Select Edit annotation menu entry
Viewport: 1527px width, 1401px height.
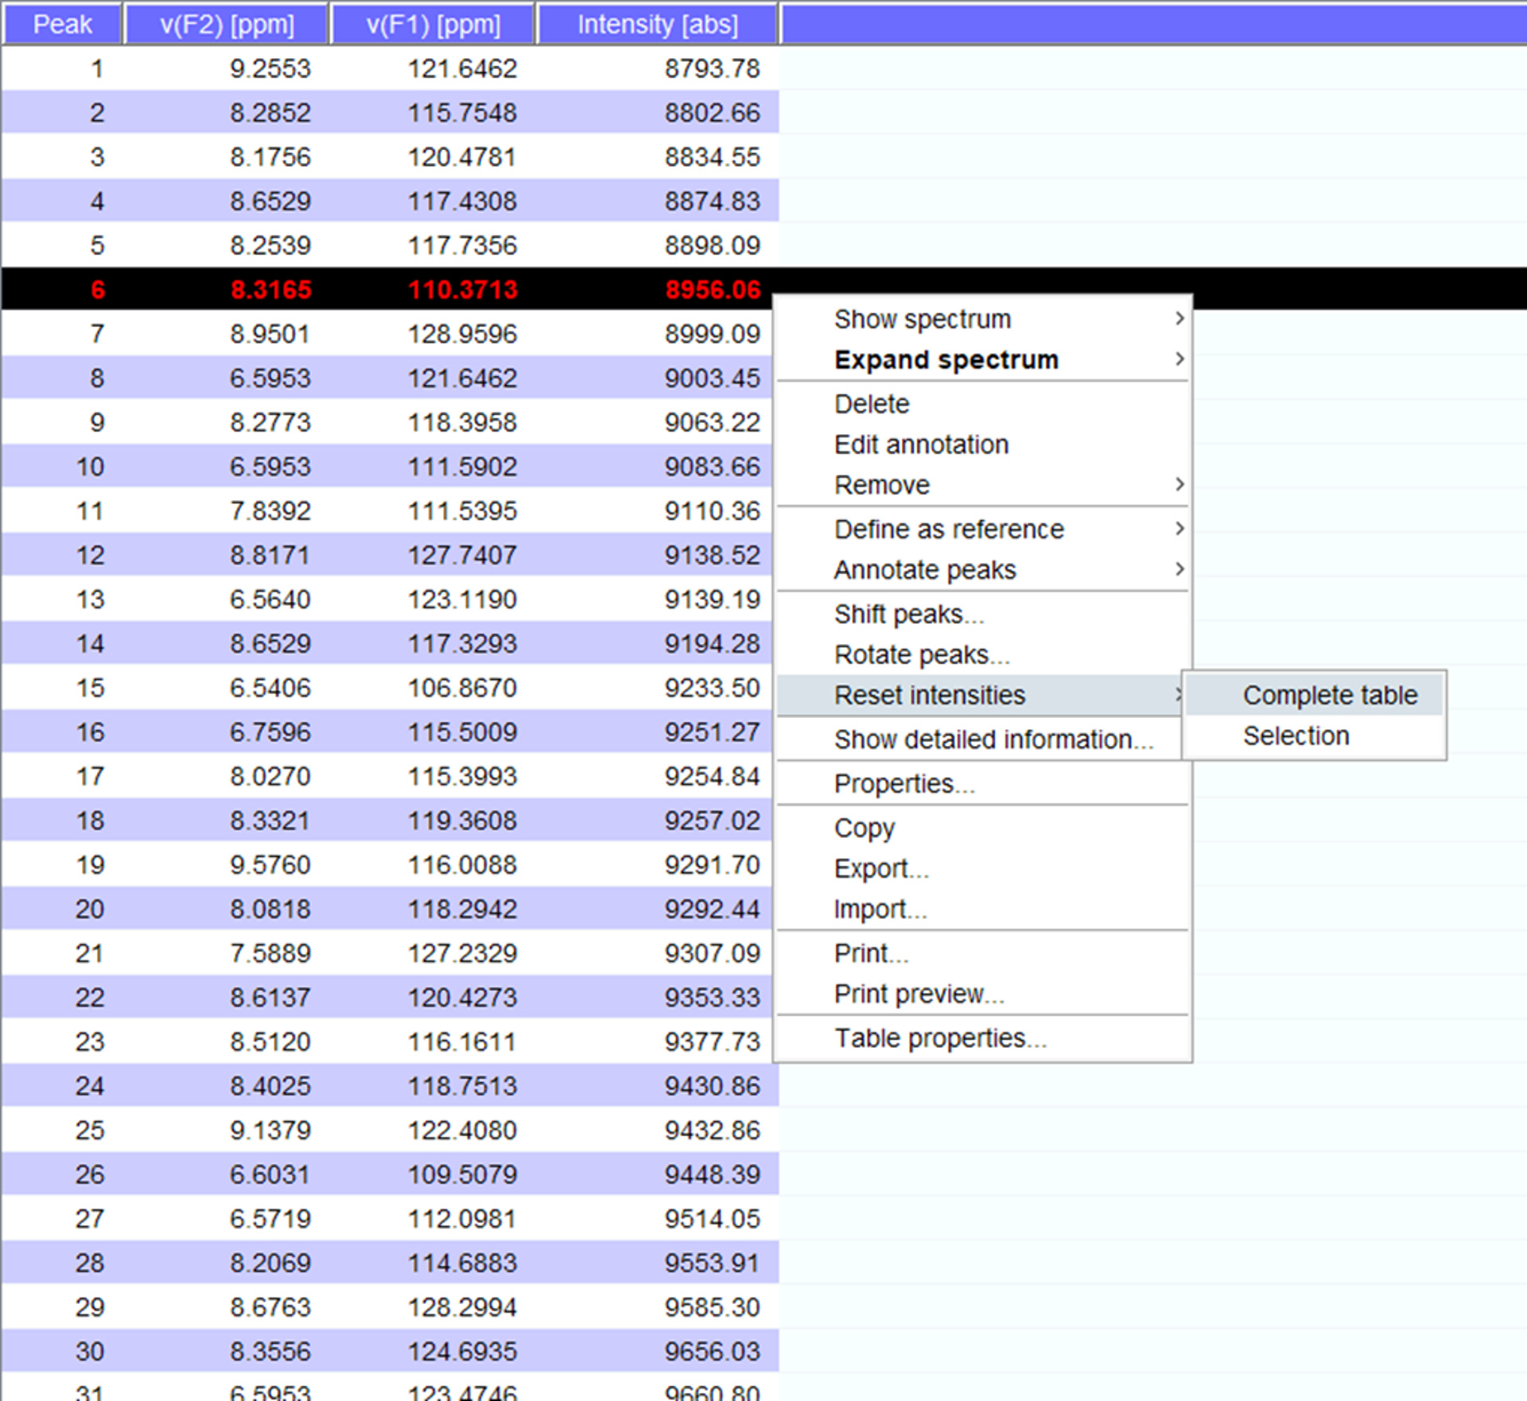(921, 444)
